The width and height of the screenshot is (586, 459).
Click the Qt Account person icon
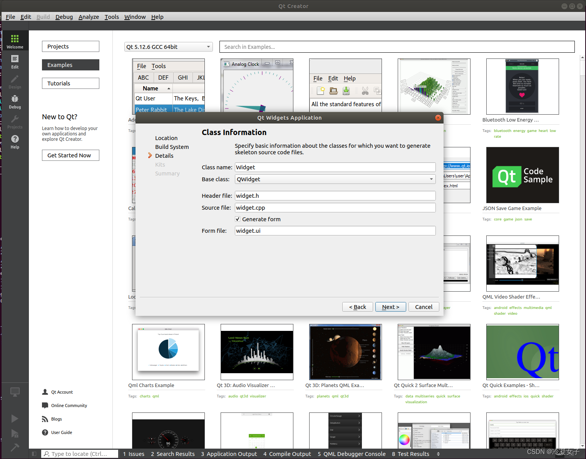tap(45, 392)
